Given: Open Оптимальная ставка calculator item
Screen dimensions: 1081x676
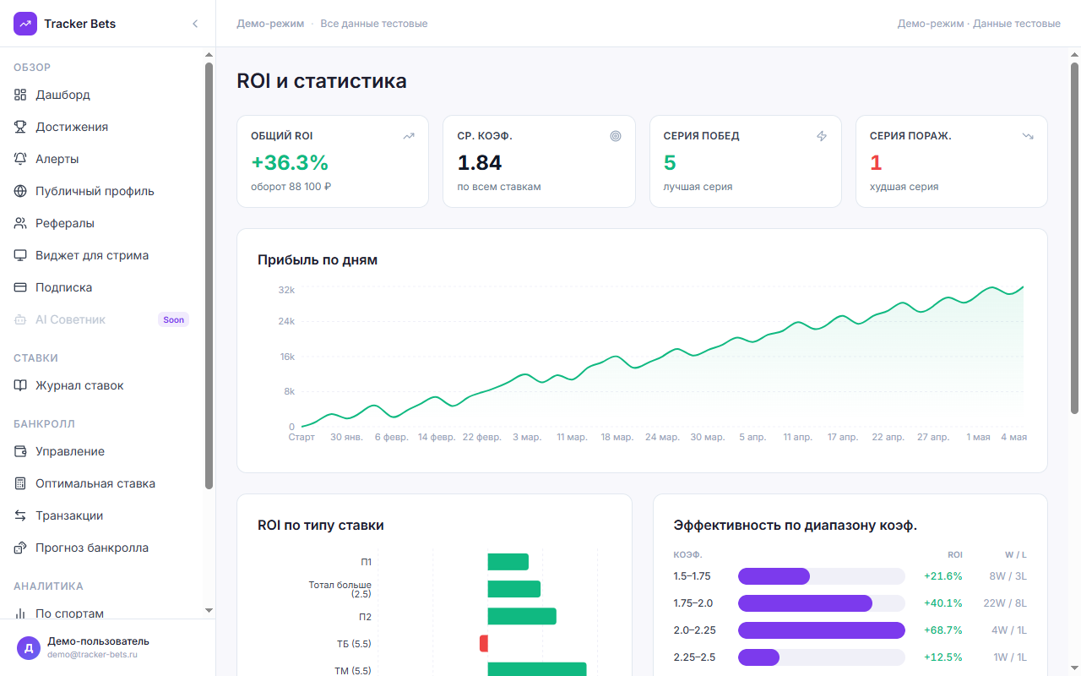Looking at the screenshot, I should pyautogui.click(x=101, y=483).
